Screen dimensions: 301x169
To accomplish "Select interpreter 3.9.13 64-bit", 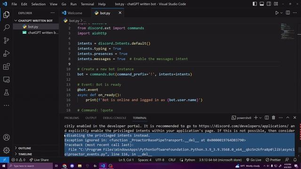I will click(220, 160).
